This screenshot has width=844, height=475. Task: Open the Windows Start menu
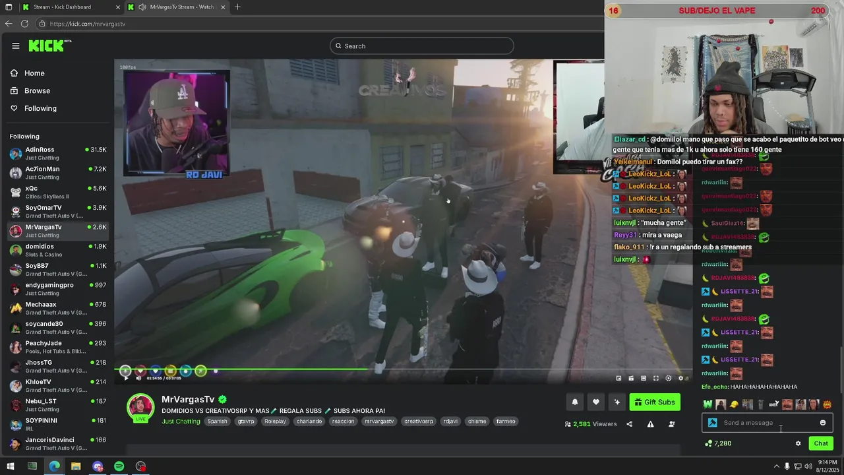[x=11, y=466]
